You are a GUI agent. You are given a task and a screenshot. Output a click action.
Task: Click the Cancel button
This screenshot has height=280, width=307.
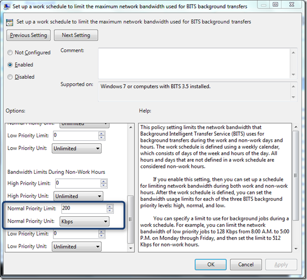click(246, 265)
